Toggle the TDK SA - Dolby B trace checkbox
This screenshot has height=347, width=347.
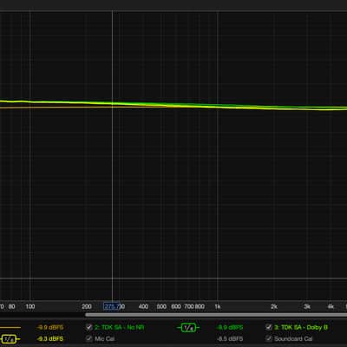[269, 327]
